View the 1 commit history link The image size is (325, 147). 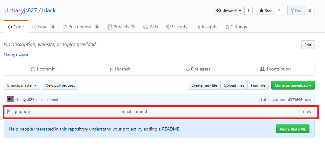coord(43,69)
